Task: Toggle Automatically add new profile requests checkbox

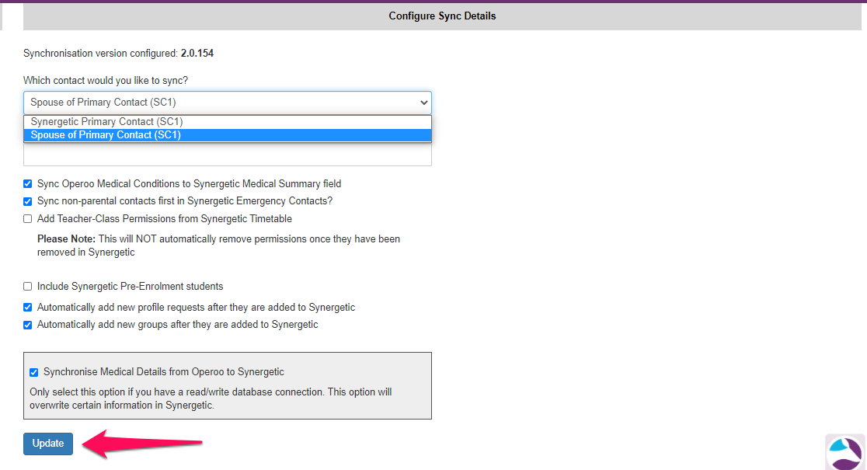Action: 28,308
